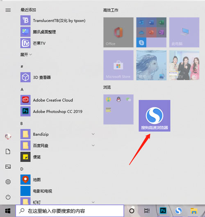The width and height of the screenshot is (205, 217).
Task: Open Photoshop from the taskbar
Action: [x=163, y=211]
